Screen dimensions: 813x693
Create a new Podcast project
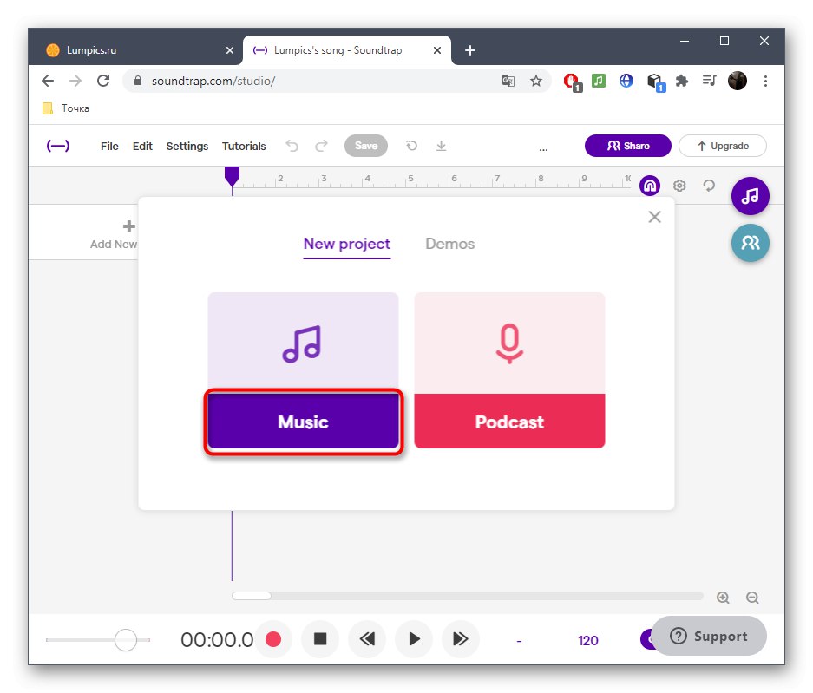click(509, 422)
